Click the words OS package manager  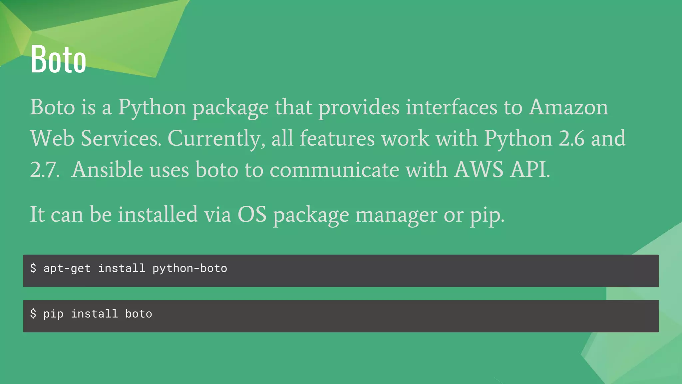point(337,214)
